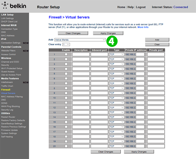Open Help from the top navigation

click(x=130, y=7)
